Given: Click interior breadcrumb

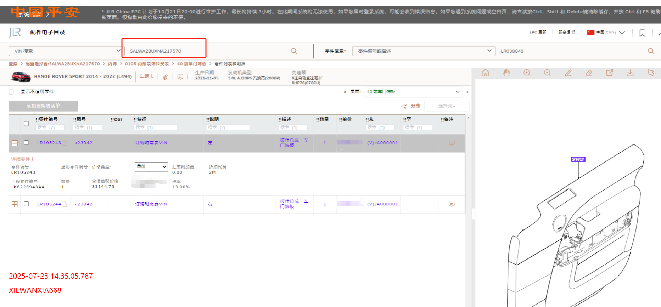Looking at the screenshot, I should (112, 64).
